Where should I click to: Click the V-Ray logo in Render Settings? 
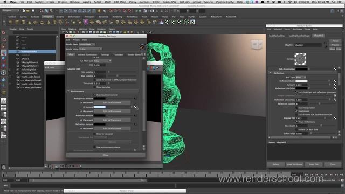(142, 46)
